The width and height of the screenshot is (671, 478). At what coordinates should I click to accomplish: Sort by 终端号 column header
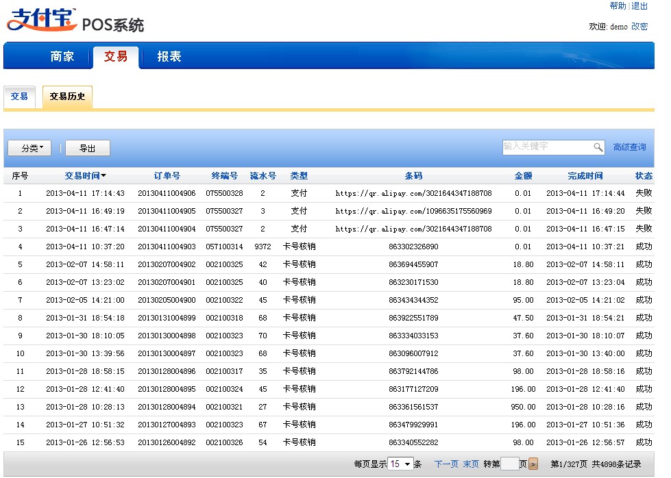(224, 176)
